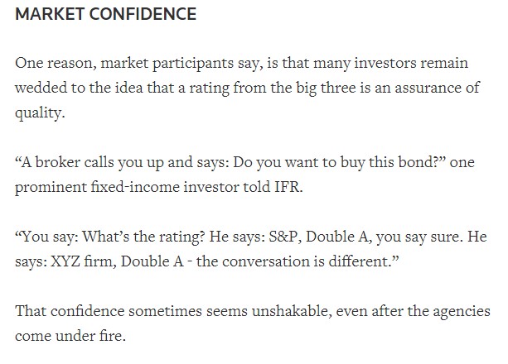Click the word "unshakable"
The width and height of the screenshot is (508, 364).
[292, 311]
